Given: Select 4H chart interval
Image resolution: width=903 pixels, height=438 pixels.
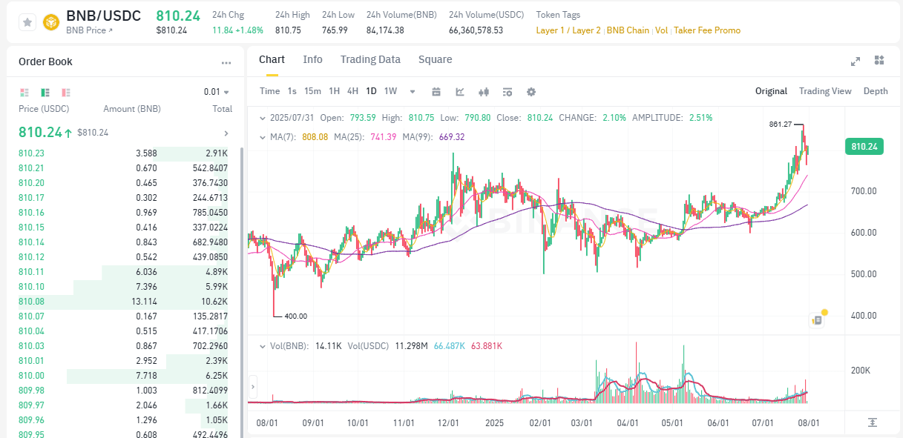Looking at the screenshot, I should (x=352, y=91).
